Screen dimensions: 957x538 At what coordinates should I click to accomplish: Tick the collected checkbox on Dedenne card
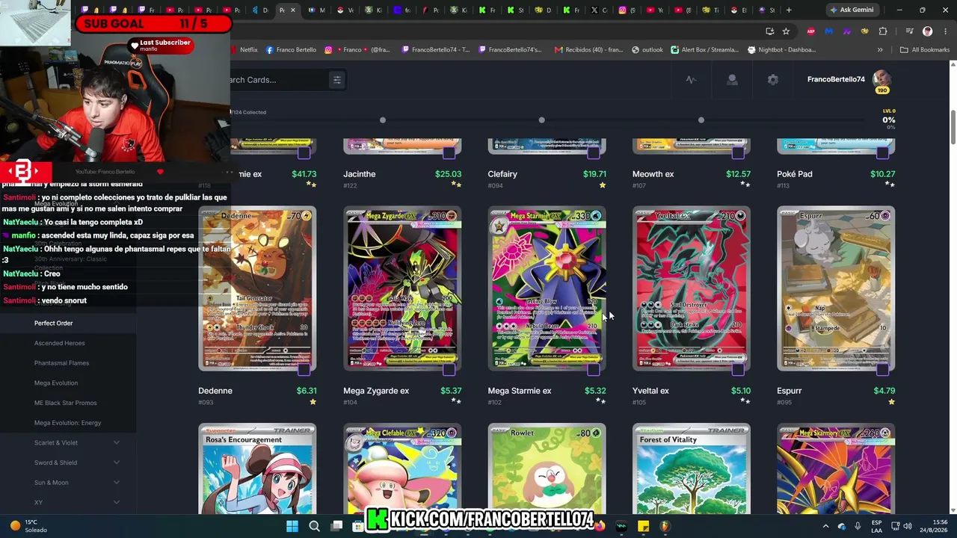(x=304, y=369)
